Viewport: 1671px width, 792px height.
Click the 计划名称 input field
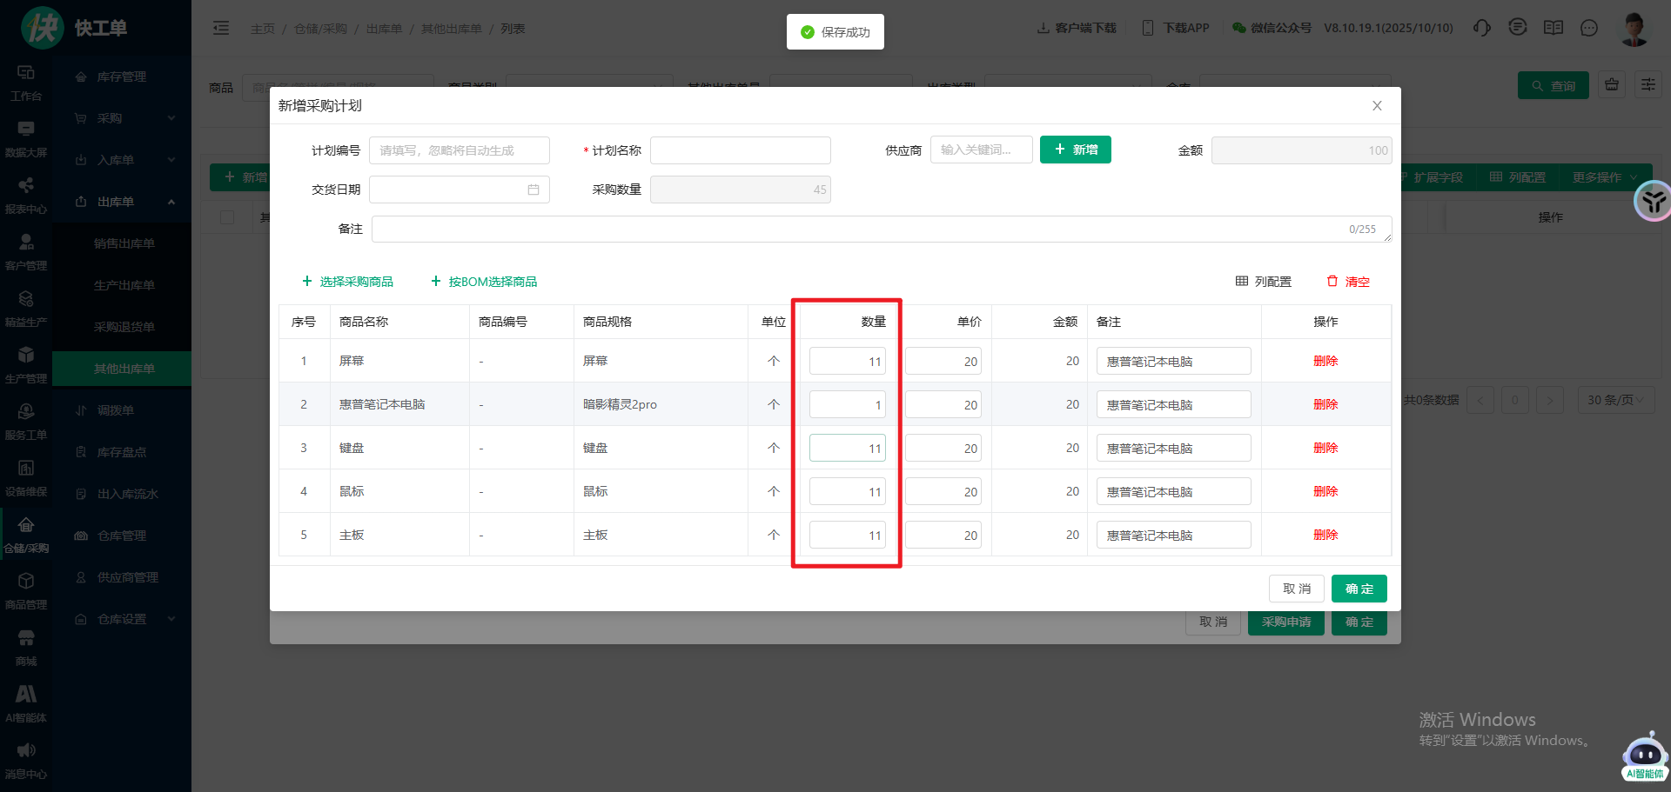[740, 150]
